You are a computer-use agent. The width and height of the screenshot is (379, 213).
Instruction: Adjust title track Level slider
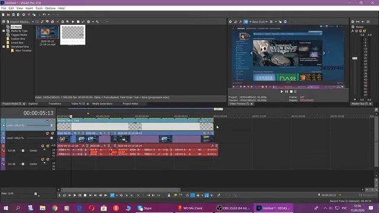tap(52, 125)
